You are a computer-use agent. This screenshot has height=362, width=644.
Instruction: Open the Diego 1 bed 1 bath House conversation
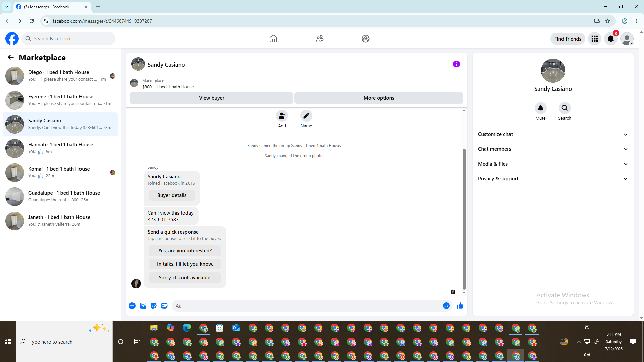[x=60, y=76]
